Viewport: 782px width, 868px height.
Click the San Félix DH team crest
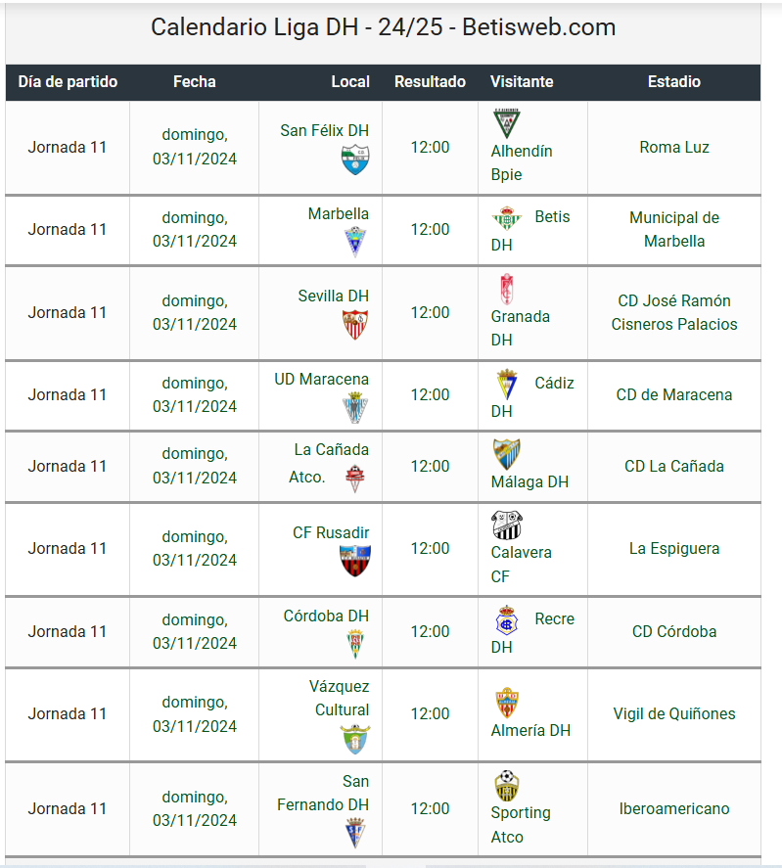(x=355, y=160)
